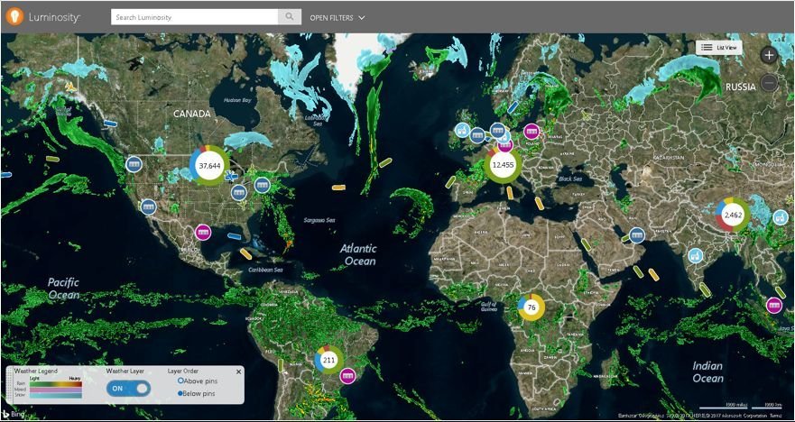Open the 211 cluster in South America
The height and width of the screenshot is (422, 795).
coord(329,360)
